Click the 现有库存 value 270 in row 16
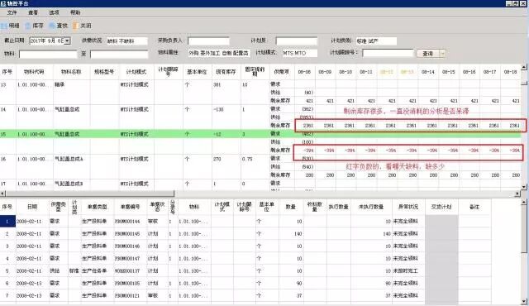529x306 pixels. (x=217, y=159)
